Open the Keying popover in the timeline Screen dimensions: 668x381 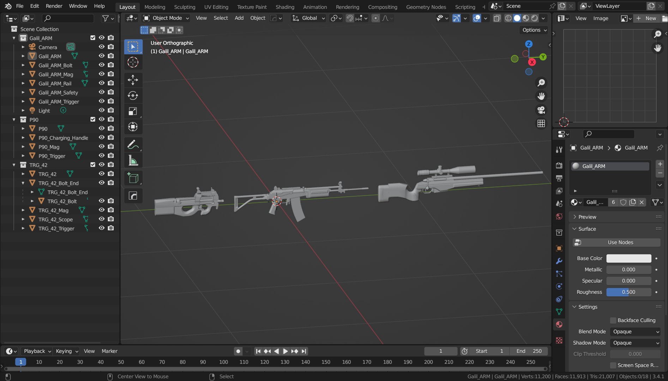click(67, 351)
